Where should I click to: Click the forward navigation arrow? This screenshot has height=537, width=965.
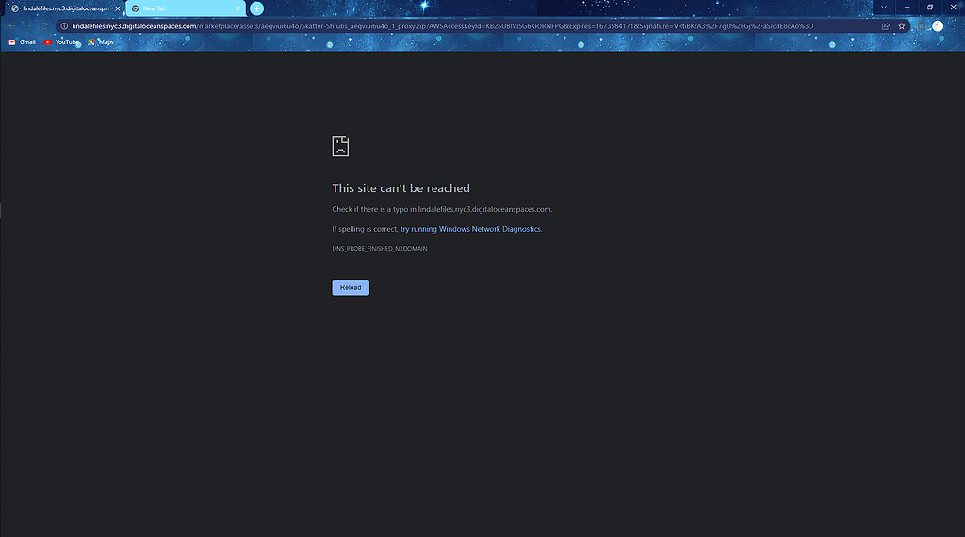coord(27,25)
